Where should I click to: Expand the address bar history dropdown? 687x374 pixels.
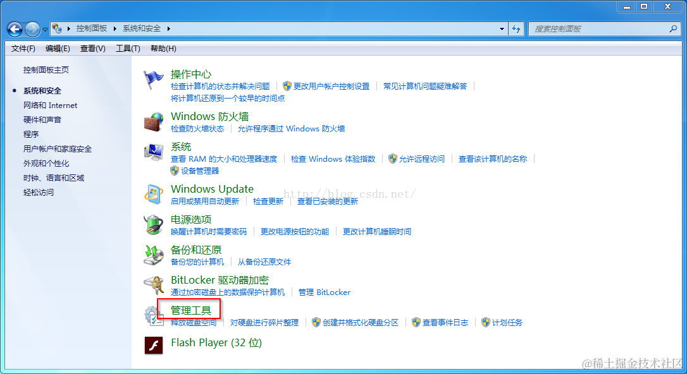point(502,29)
